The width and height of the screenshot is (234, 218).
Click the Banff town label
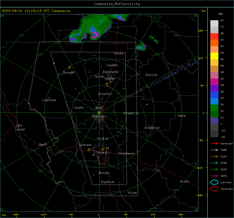(x=43, y=144)
